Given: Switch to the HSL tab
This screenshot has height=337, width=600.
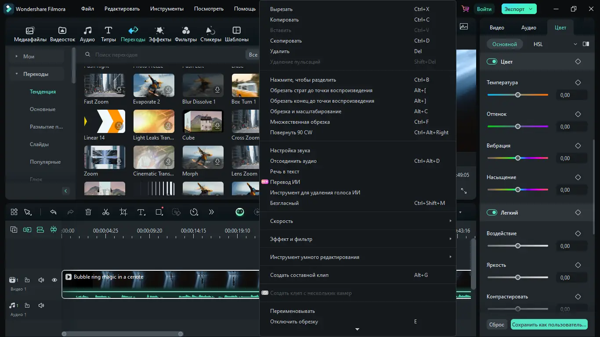Looking at the screenshot, I should [x=538, y=44].
